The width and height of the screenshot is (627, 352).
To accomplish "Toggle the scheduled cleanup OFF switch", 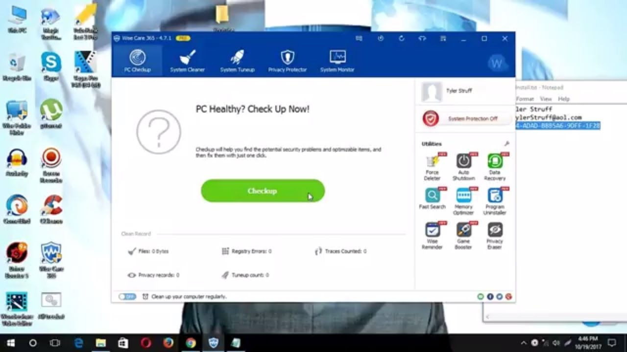I will pyautogui.click(x=127, y=297).
